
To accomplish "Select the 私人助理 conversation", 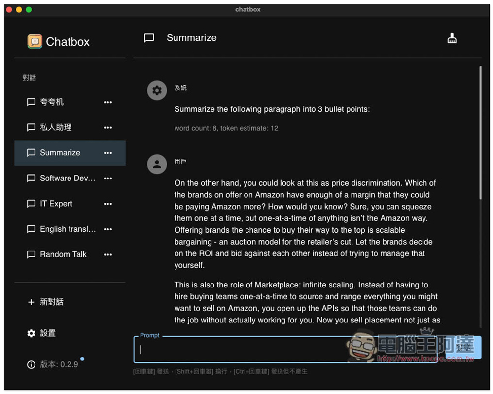I will (70, 127).
